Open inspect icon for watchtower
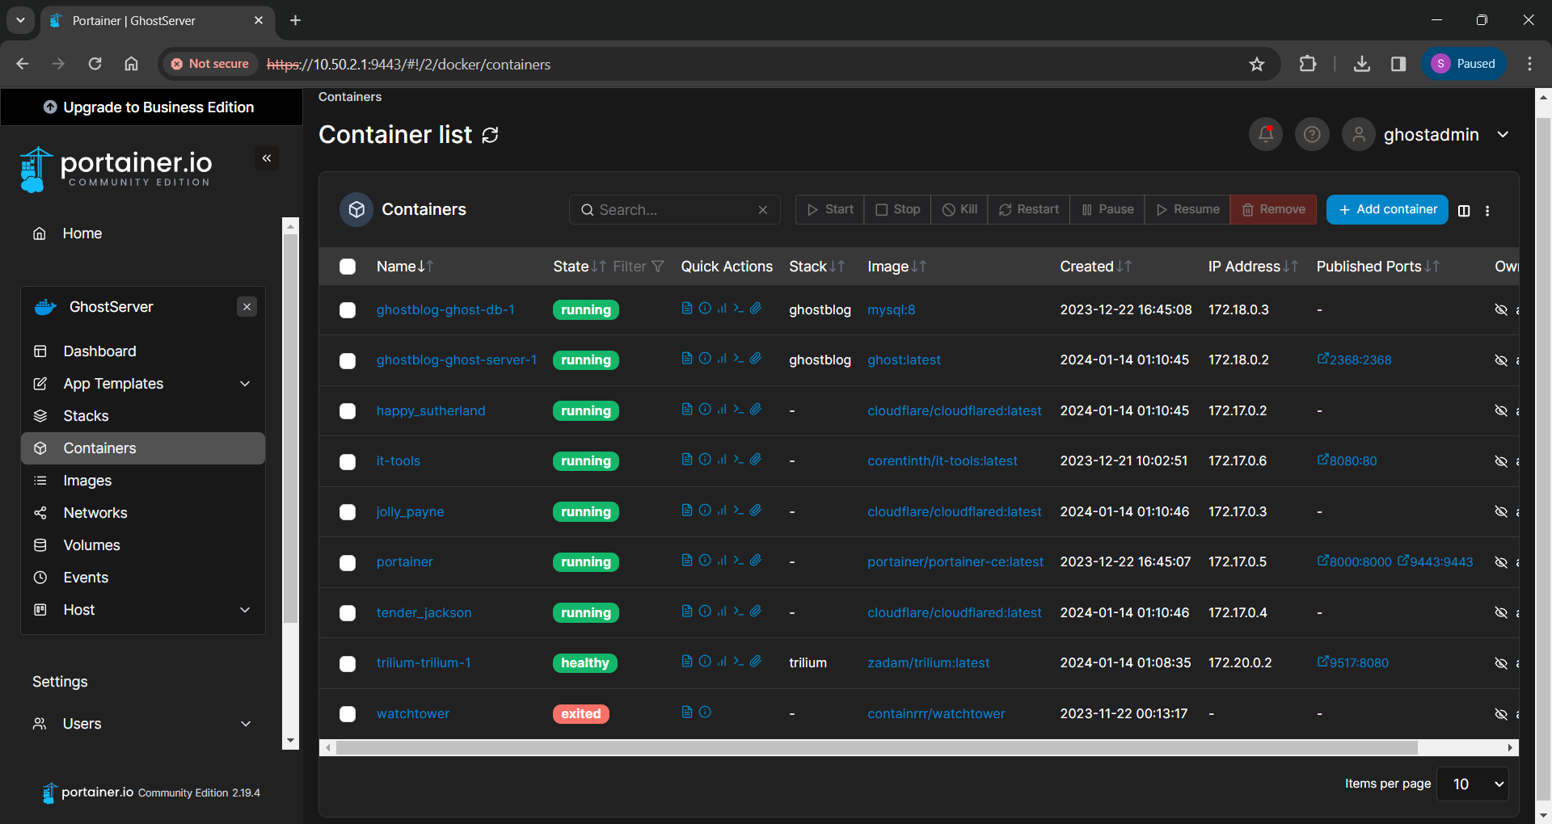1552x824 pixels. pyautogui.click(x=705, y=712)
